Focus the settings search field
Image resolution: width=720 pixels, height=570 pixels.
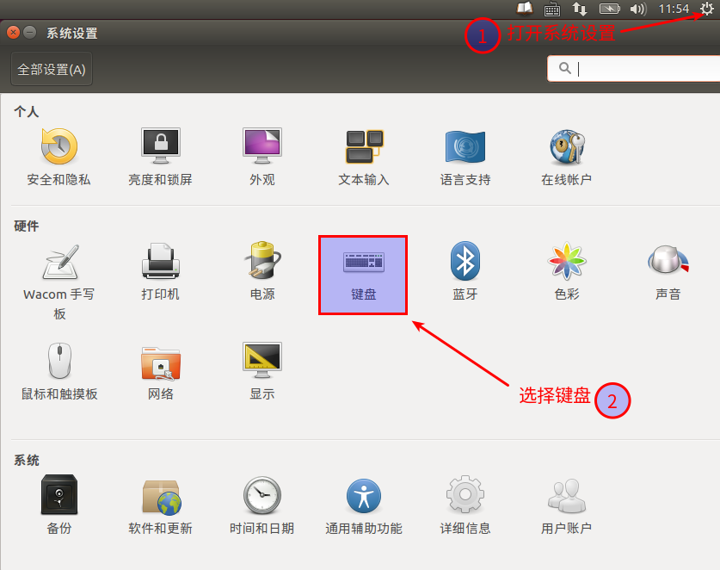pyautogui.click(x=634, y=69)
